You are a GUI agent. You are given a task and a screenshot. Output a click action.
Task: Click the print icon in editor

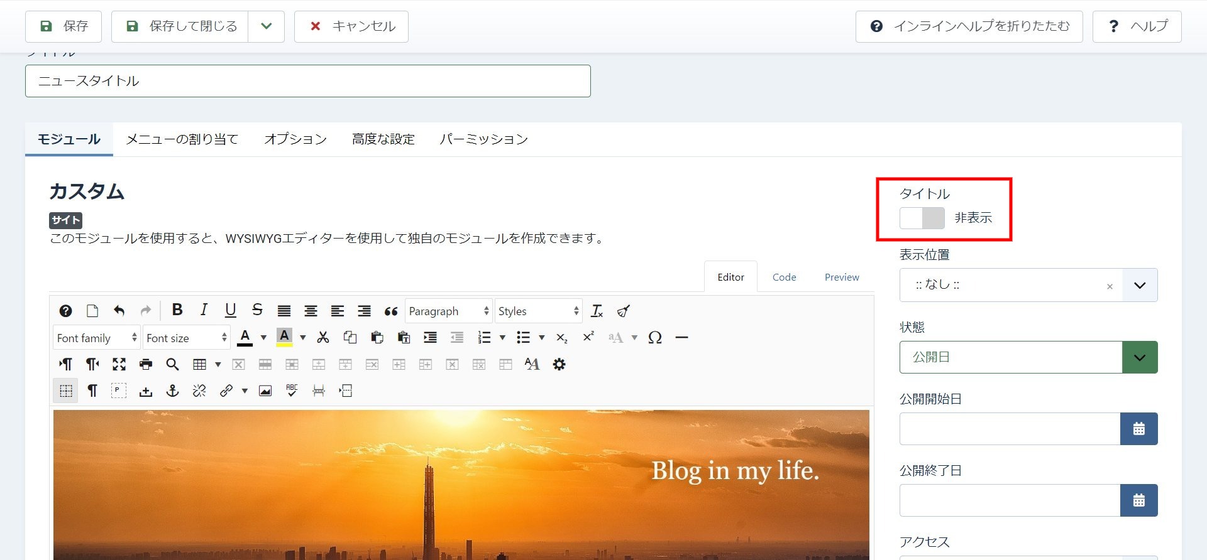[x=146, y=365]
